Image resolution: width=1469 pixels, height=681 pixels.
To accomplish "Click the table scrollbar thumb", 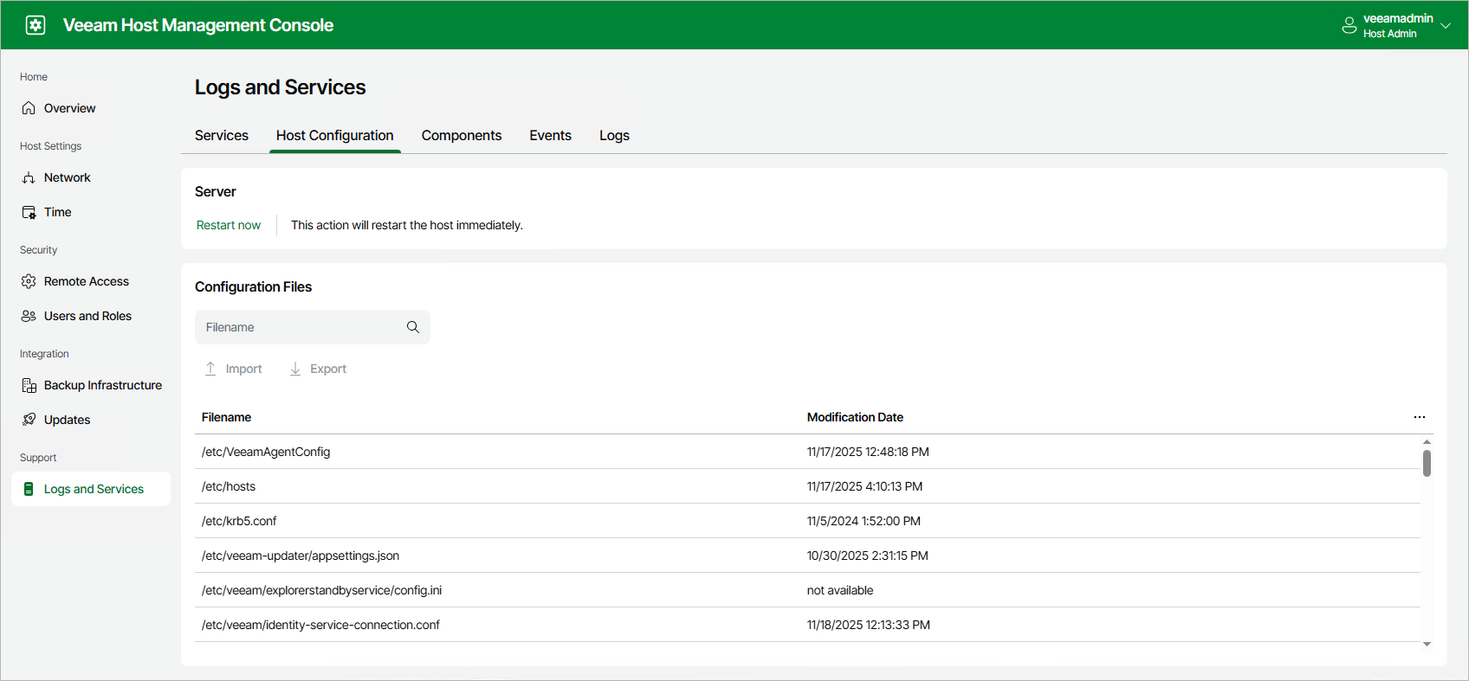I will (1427, 463).
